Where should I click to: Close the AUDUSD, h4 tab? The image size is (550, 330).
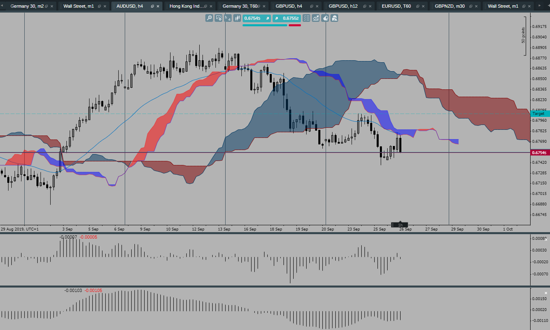point(158,6)
